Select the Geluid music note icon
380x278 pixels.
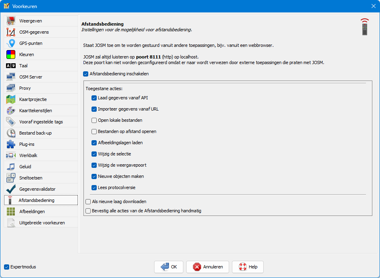tap(11, 167)
